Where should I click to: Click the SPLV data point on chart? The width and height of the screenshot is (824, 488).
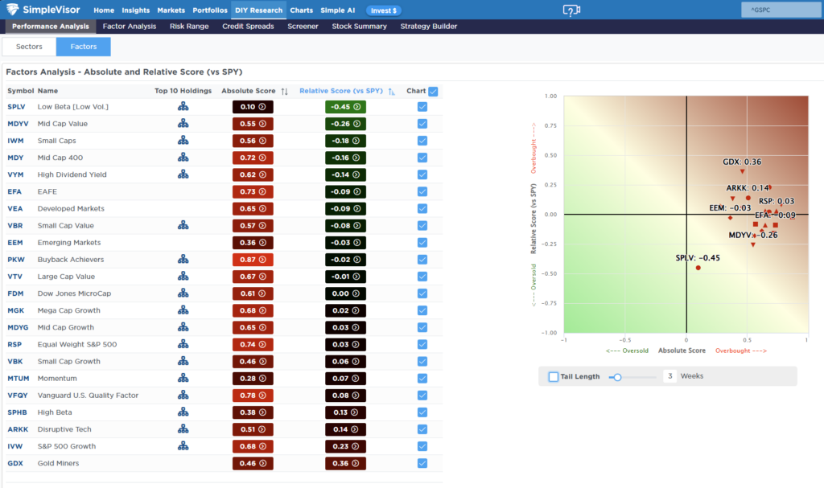coord(698,268)
